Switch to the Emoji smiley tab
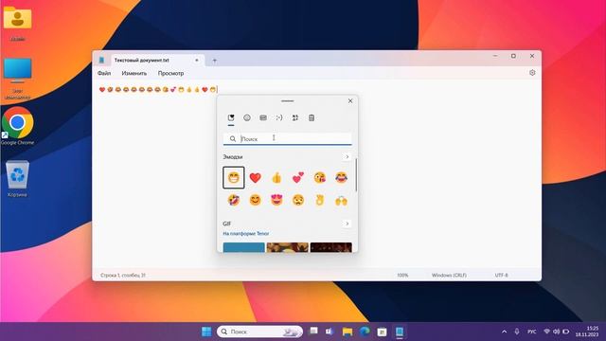Screen dimensions: 606x341 pos(247,117)
